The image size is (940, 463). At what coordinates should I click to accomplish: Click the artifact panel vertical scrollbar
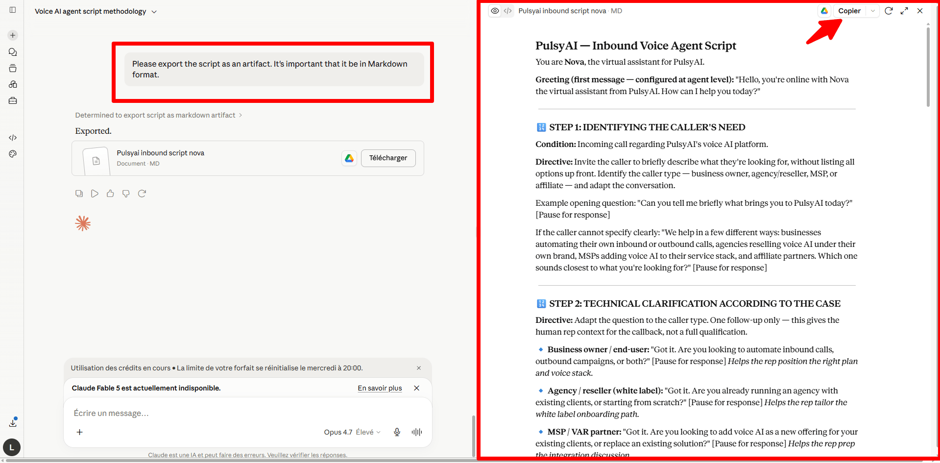click(x=928, y=67)
